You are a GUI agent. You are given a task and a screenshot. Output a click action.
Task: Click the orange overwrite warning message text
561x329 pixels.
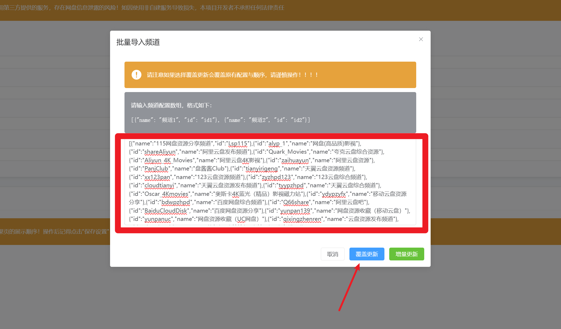click(x=232, y=75)
